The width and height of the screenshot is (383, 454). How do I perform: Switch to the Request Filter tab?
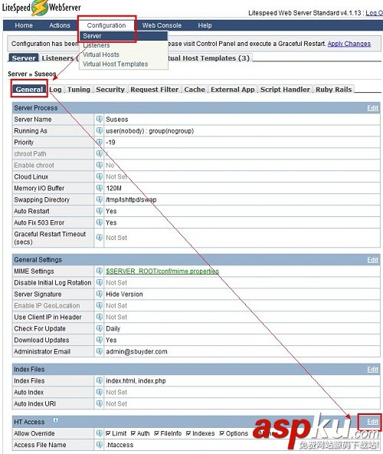[x=155, y=90]
